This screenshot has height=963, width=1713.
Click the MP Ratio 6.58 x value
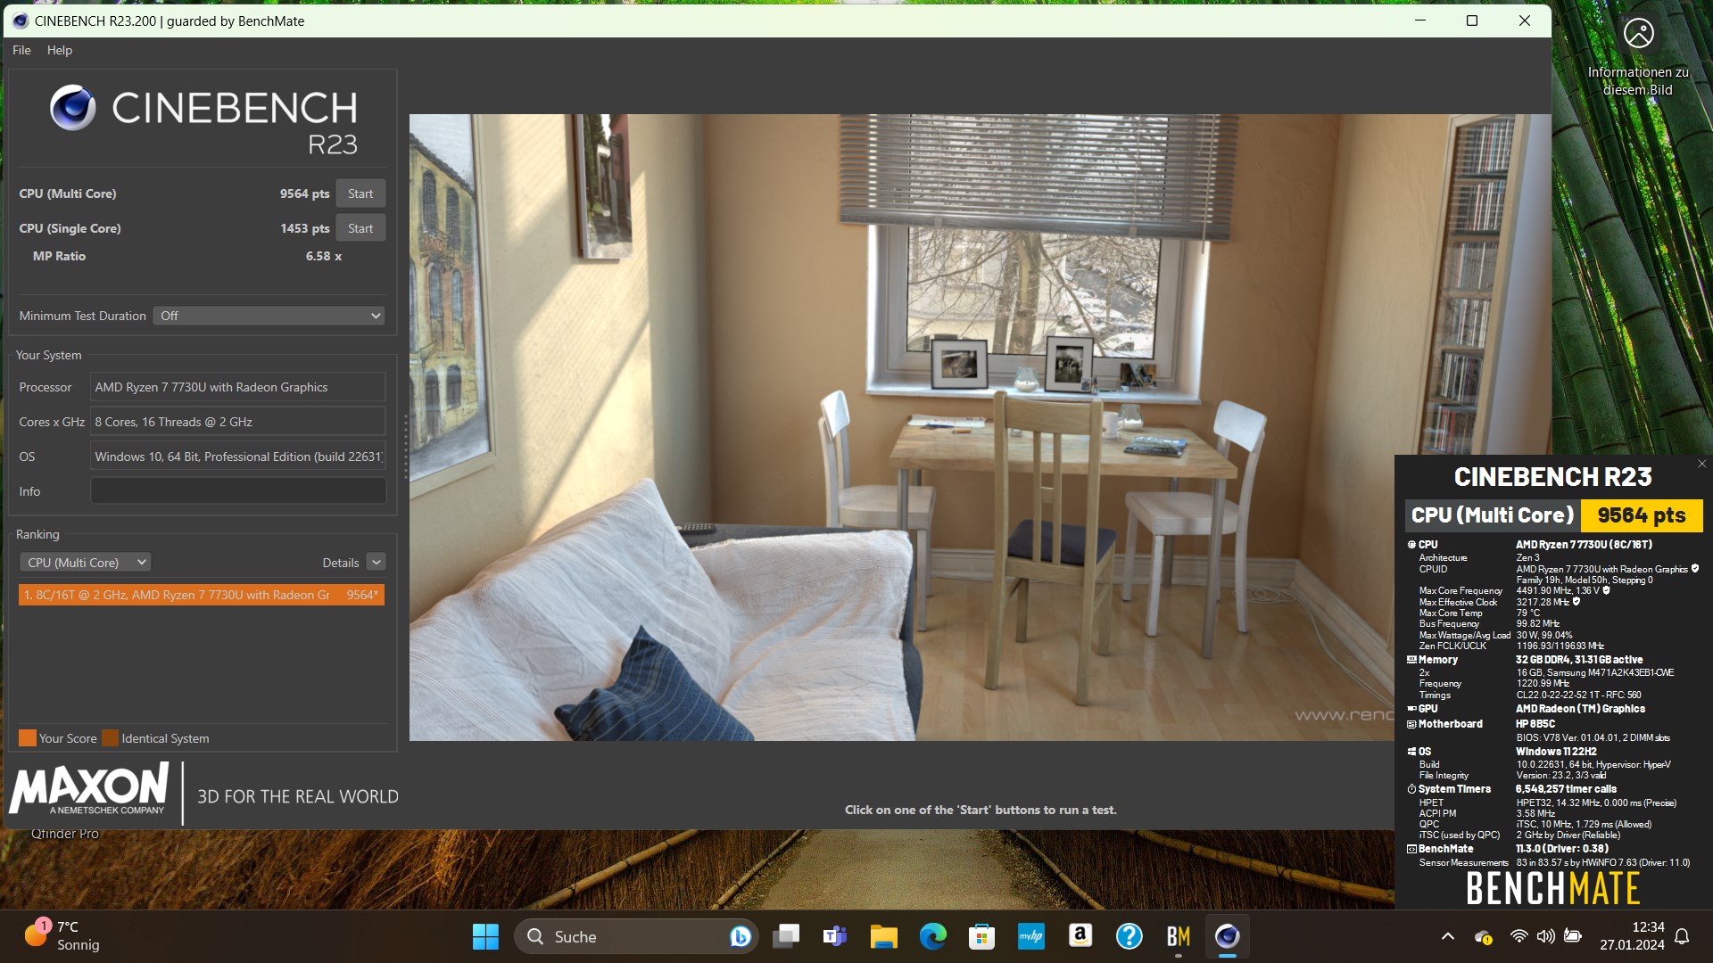tap(324, 256)
